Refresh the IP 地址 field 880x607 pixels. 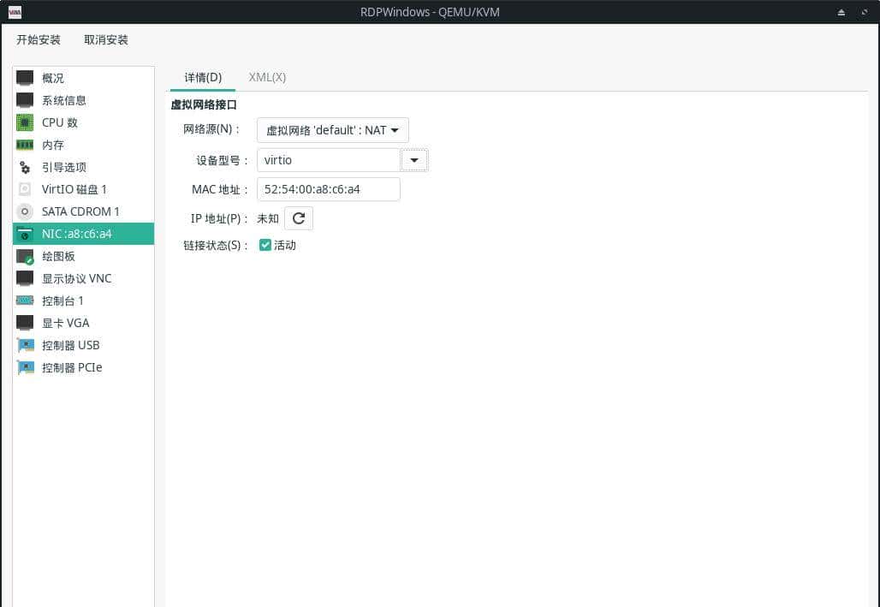(299, 218)
